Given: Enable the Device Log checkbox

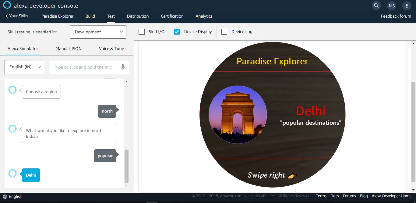Looking at the screenshot, I should tap(224, 32).
